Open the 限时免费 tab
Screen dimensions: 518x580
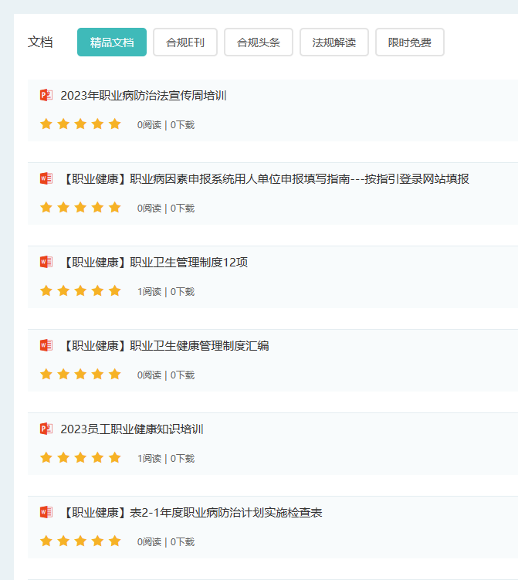click(x=410, y=42)
